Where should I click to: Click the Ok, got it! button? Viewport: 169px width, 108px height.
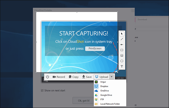84,101
